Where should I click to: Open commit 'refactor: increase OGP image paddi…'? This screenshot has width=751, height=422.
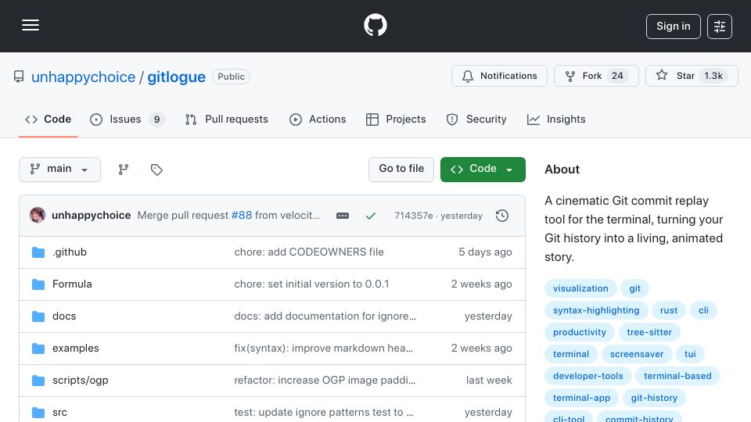pyautogui.click(x=325, y=381)
